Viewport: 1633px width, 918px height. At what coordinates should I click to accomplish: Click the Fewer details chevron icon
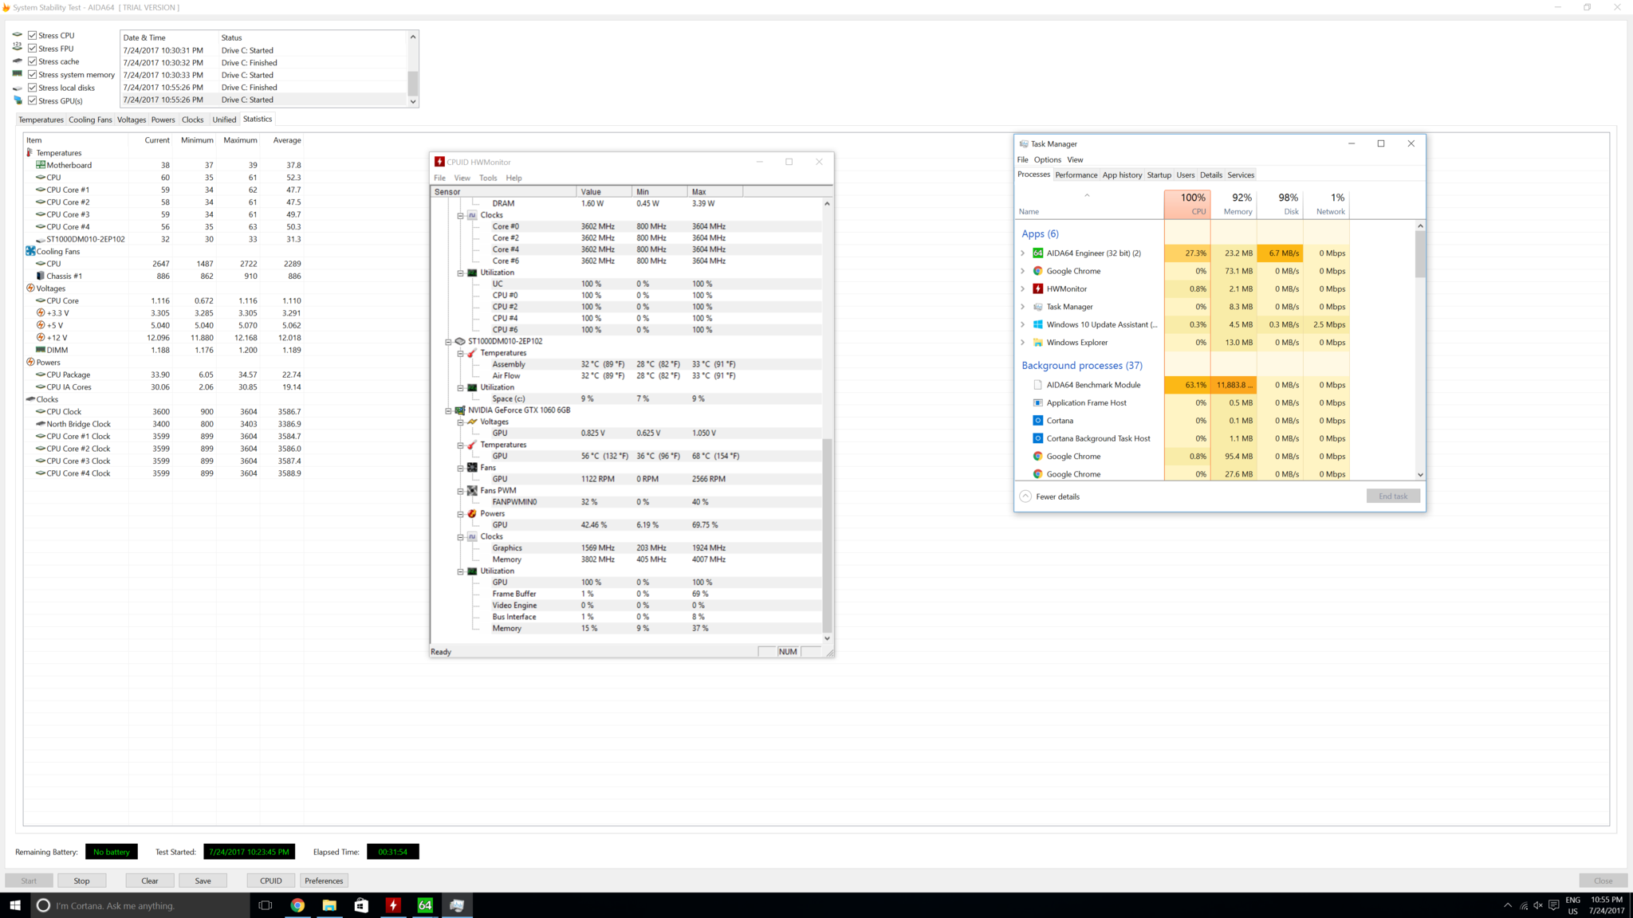point(1025,496)
